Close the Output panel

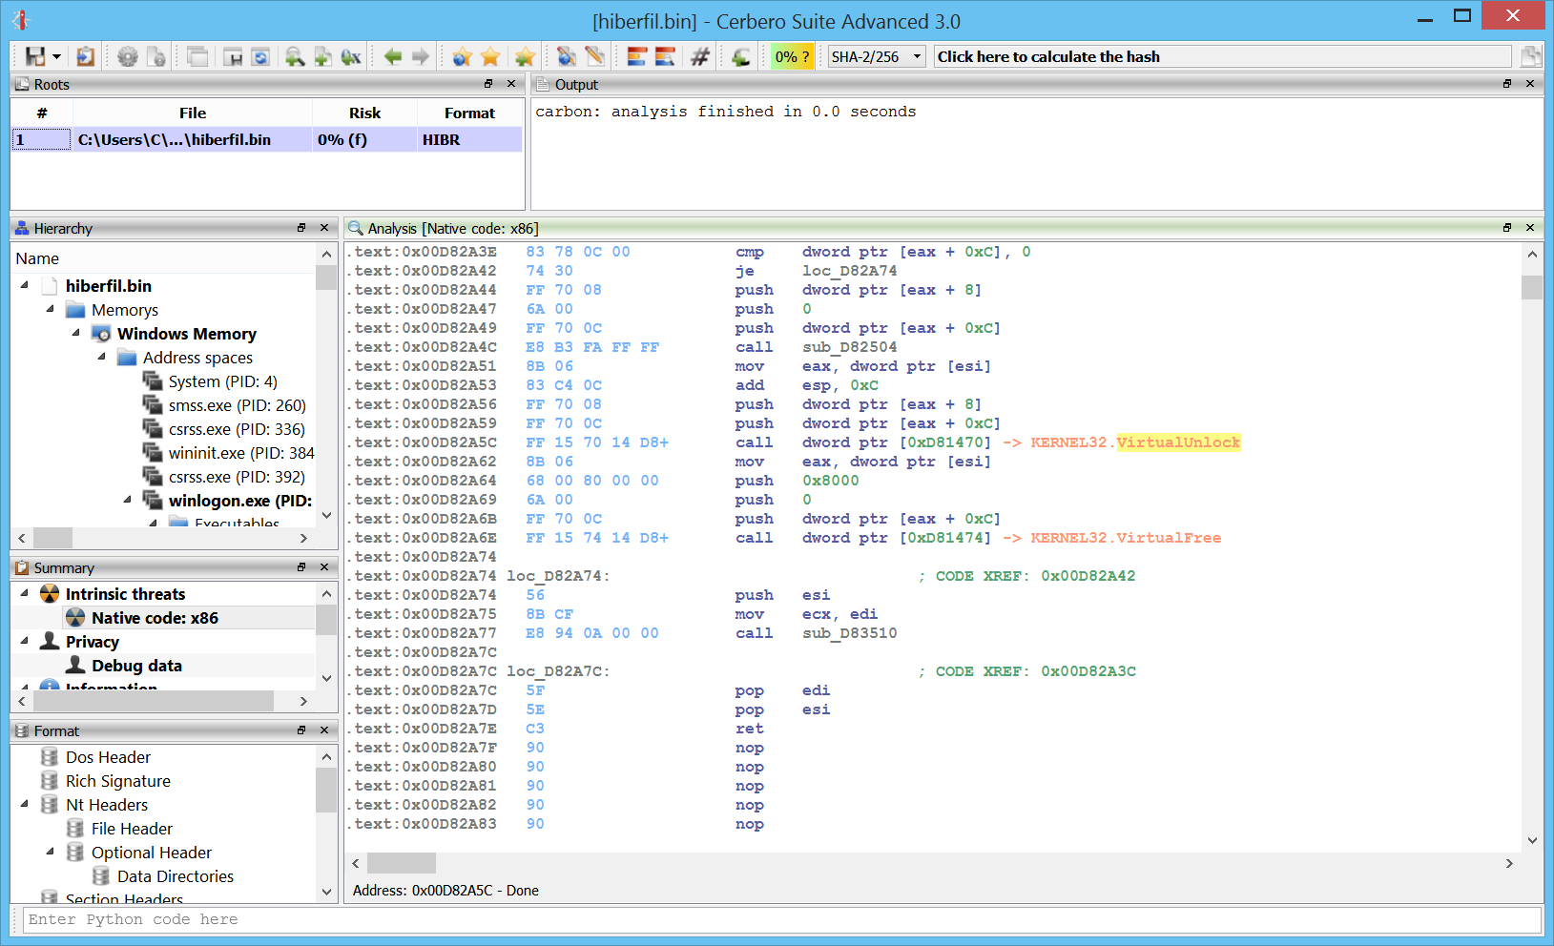(x=1530, y=84)
